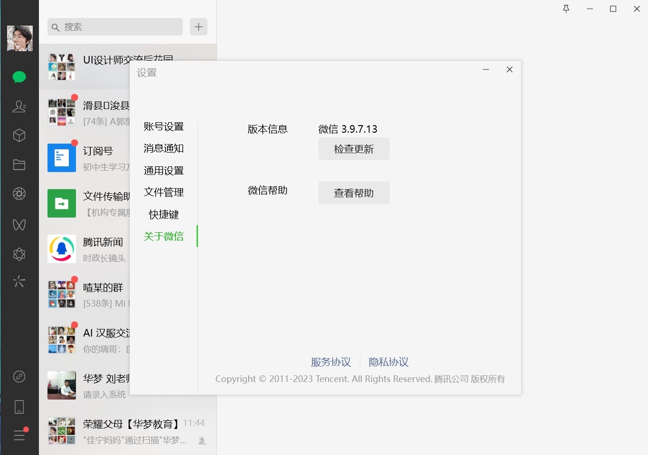Switch to 账号设置 settings section
648x455 pixels.
163,127
